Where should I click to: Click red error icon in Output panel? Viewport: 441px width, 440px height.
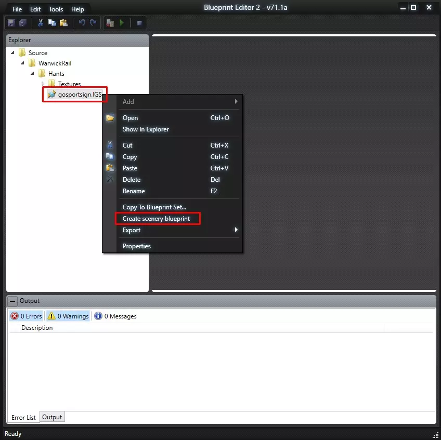(x=15, y=316)
